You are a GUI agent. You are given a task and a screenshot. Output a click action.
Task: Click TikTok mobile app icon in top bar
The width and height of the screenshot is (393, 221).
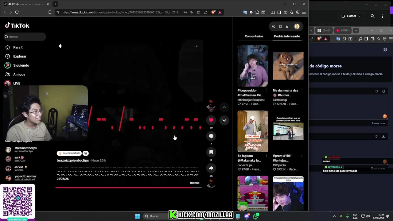click(280, 26)
